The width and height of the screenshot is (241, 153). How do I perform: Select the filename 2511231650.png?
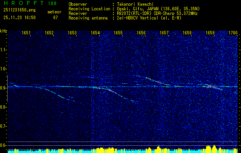tap(20, 10)
